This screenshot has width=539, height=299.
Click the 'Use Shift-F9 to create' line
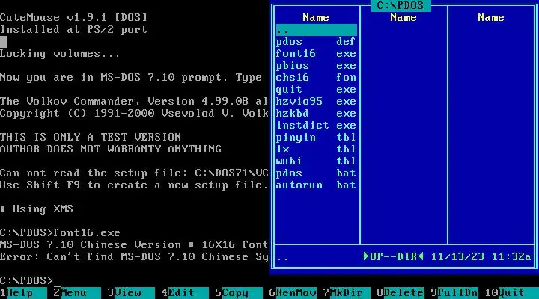[134, 185]
